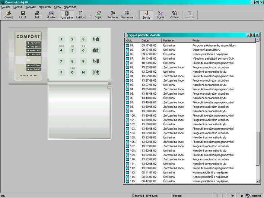
Task: Maximize the Výpis paměti událostí window
Action: [x=252, y=35]
